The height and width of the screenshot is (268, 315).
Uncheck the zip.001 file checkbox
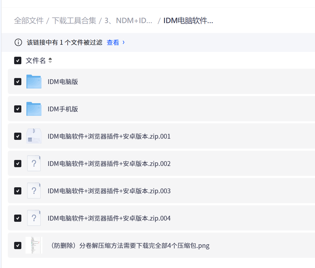[x=18, y=136]
